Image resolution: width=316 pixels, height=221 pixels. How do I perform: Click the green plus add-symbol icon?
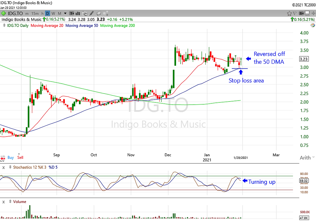pyautogui.click(x=3, y=14)
